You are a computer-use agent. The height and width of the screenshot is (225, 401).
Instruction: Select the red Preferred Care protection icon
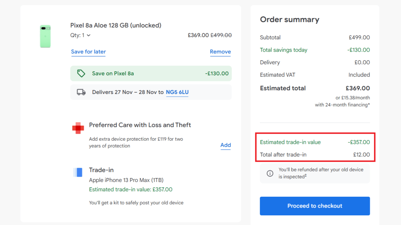(78, 128)
